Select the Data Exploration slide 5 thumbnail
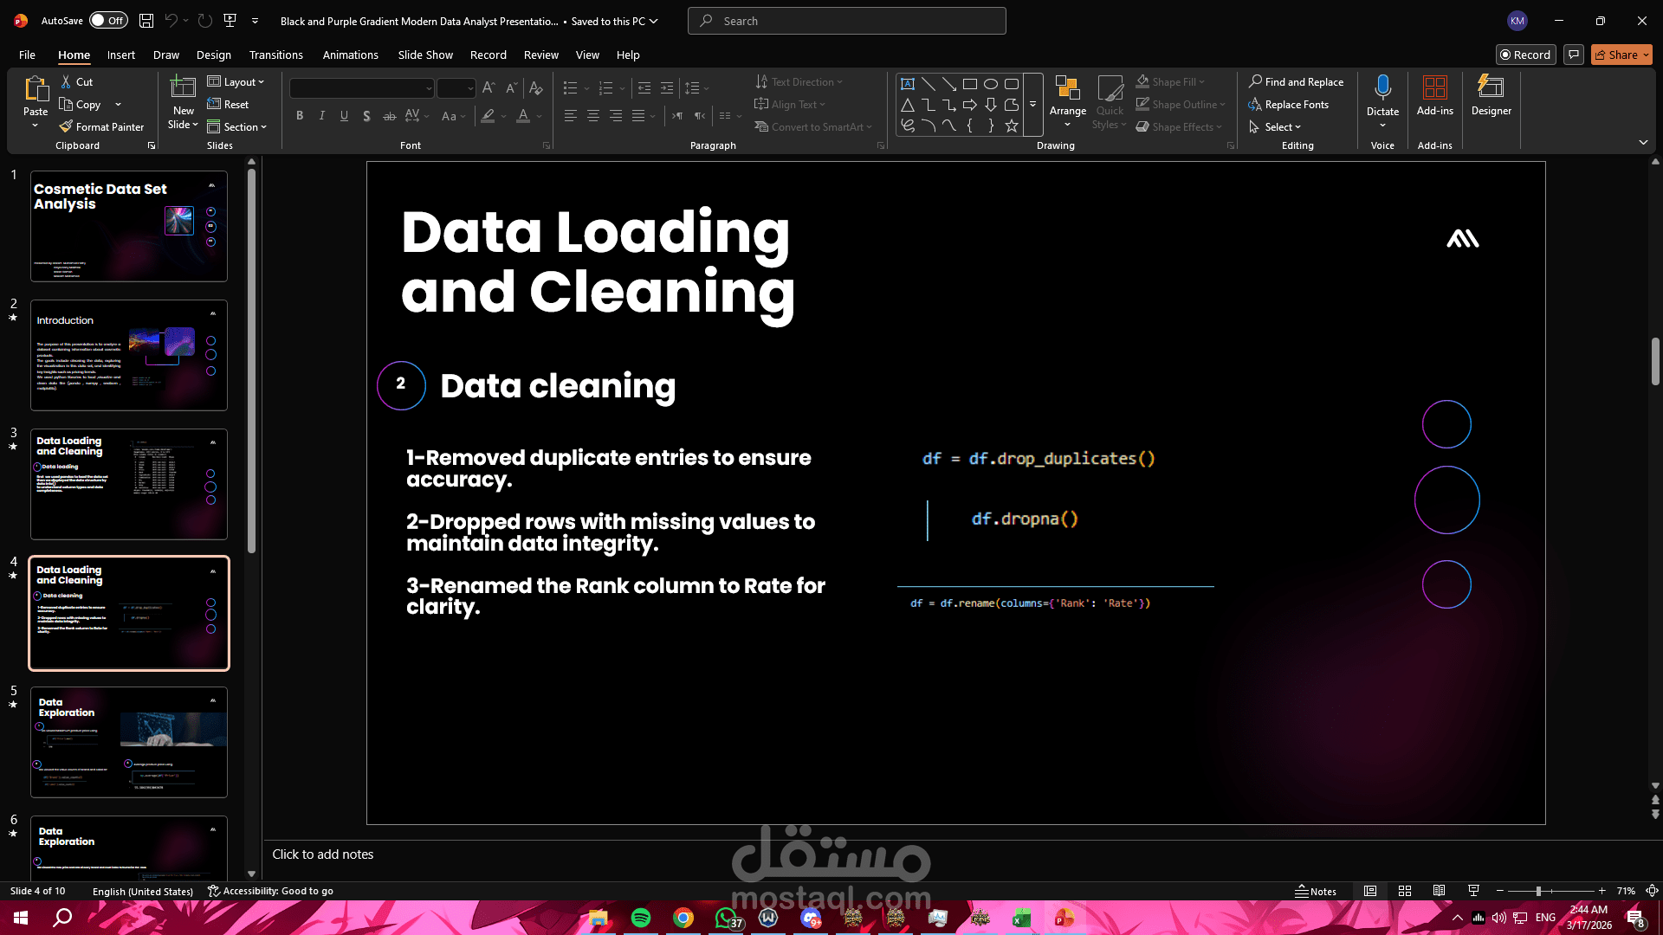 coord(129,742)
